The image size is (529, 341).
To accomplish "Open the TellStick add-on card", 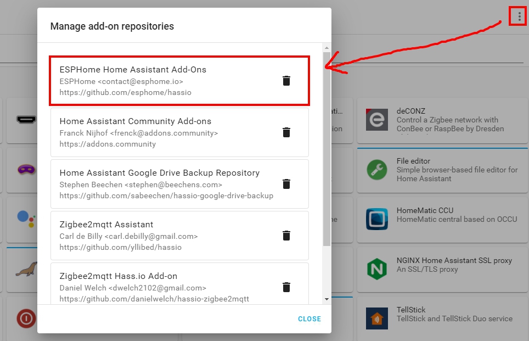I will [x=442, y=318].
